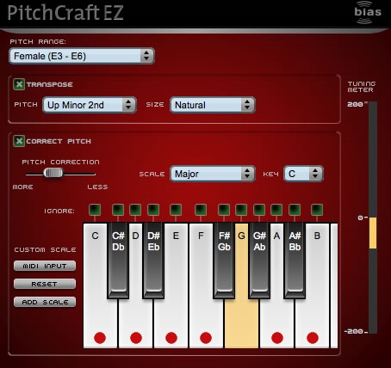This screenshot has height=368, width=391.
Task: Click the LESS label under the slider
Action: (x=97, y=187)
